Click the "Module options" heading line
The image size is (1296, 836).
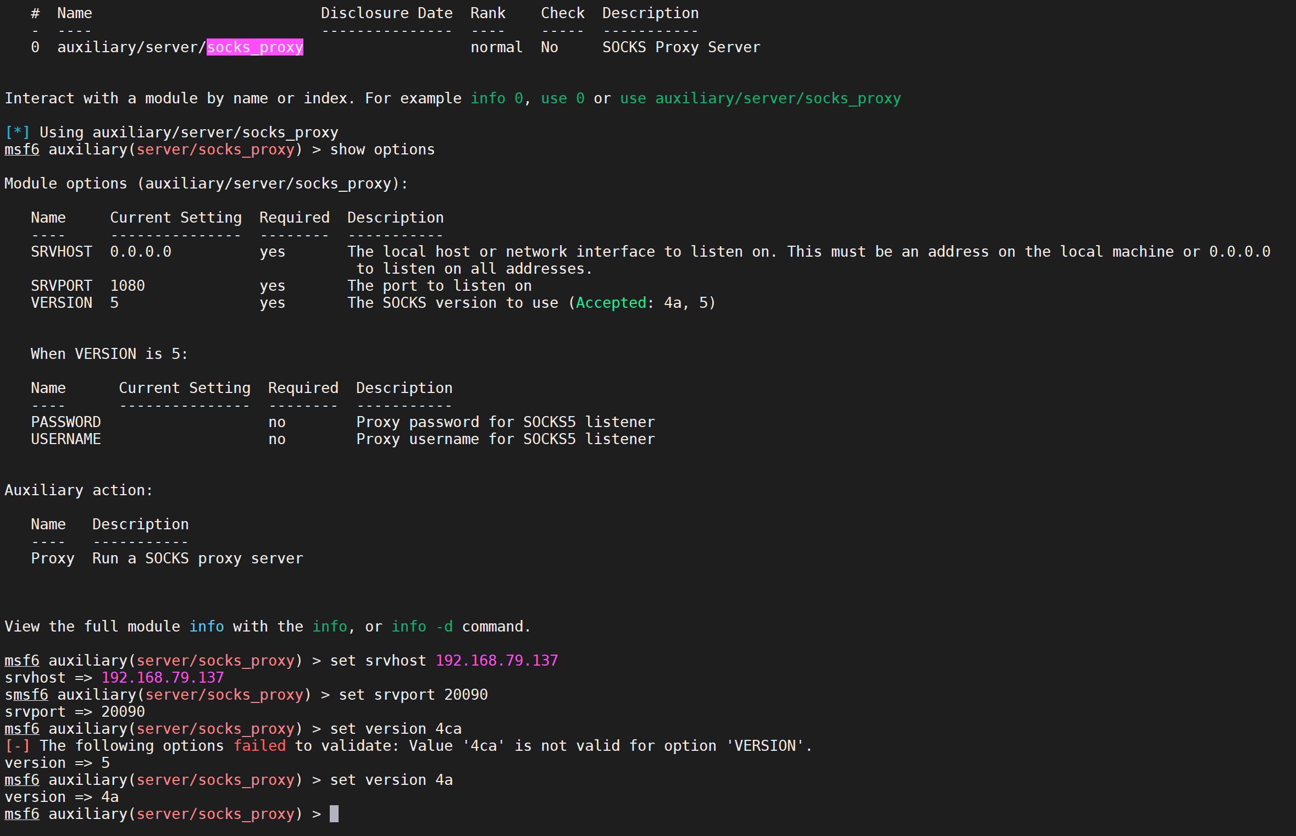point(207,184)
